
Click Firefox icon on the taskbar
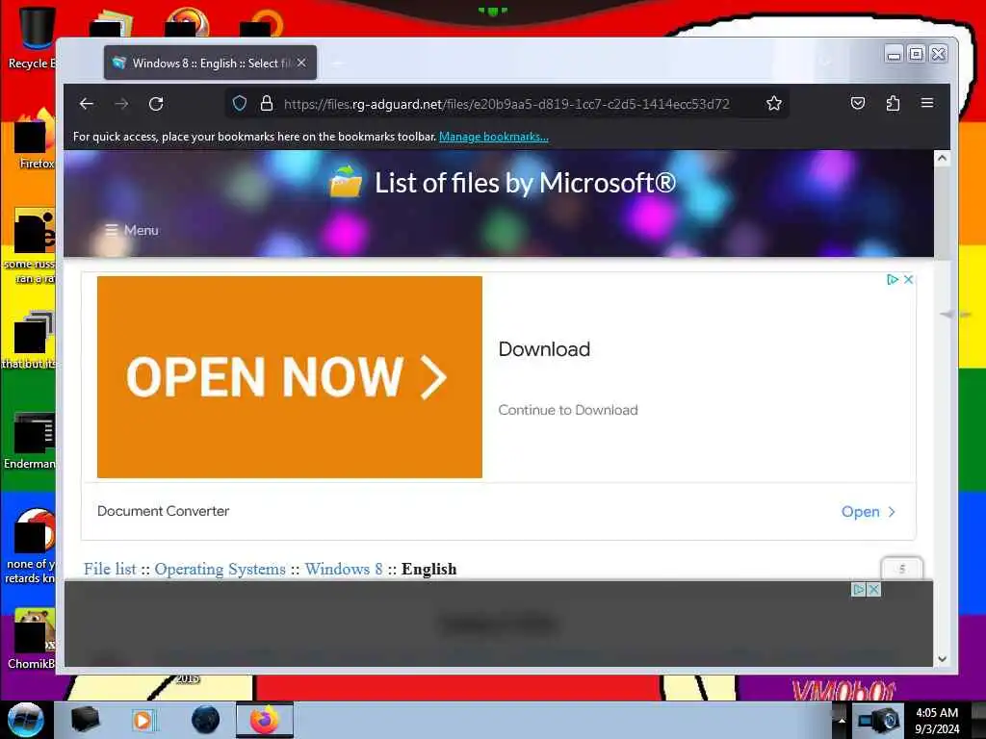click(x=265, y=720)
